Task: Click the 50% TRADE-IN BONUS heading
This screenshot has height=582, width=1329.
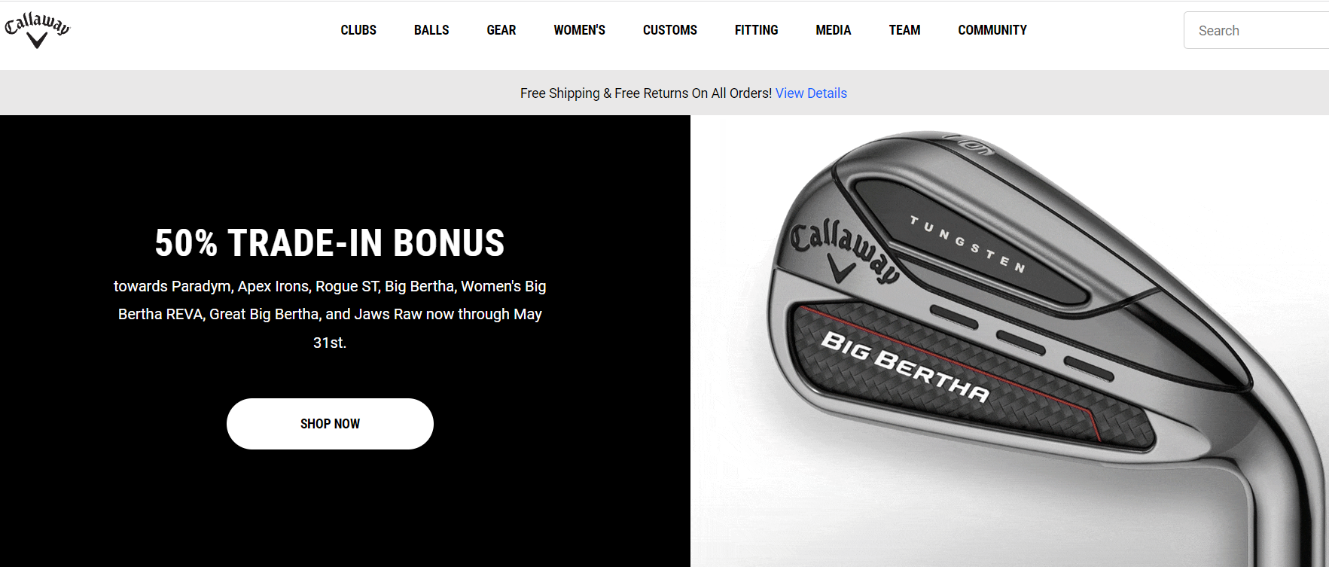Action: point(330,243)
